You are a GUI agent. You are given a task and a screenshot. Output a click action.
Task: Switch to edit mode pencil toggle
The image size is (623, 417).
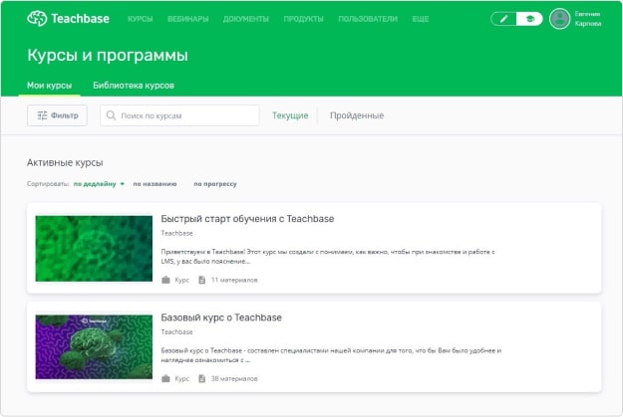pos(503,19)
